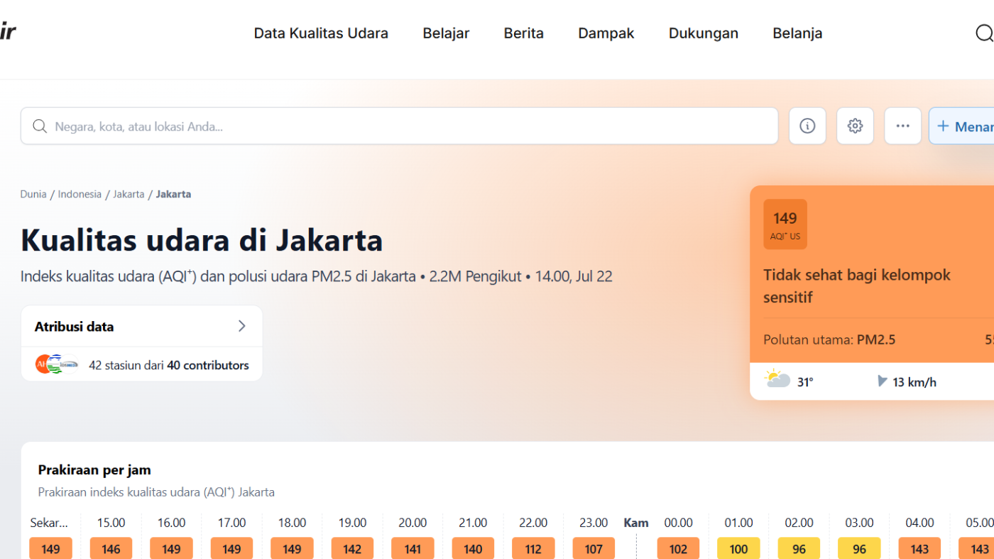Select the Sekar... hourly forecast 149

tap(50, 549)
